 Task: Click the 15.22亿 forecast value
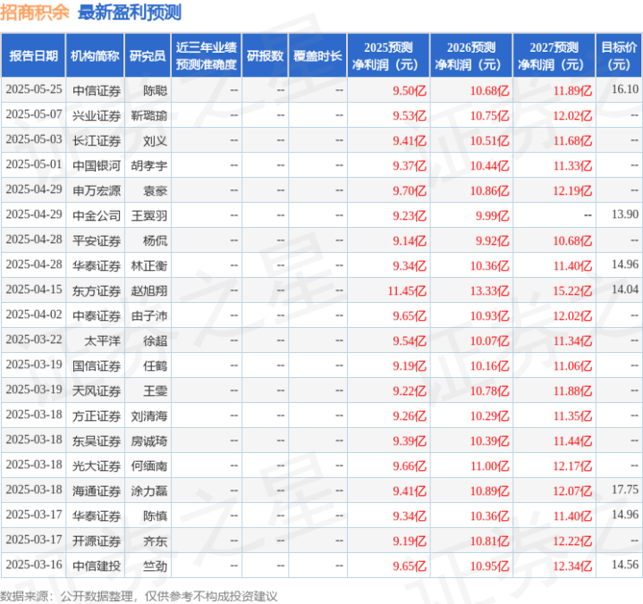tap(573, 290)
